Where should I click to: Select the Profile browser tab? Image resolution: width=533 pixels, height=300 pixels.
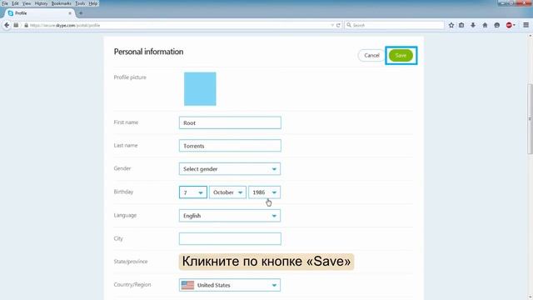[x=40, y=13]
